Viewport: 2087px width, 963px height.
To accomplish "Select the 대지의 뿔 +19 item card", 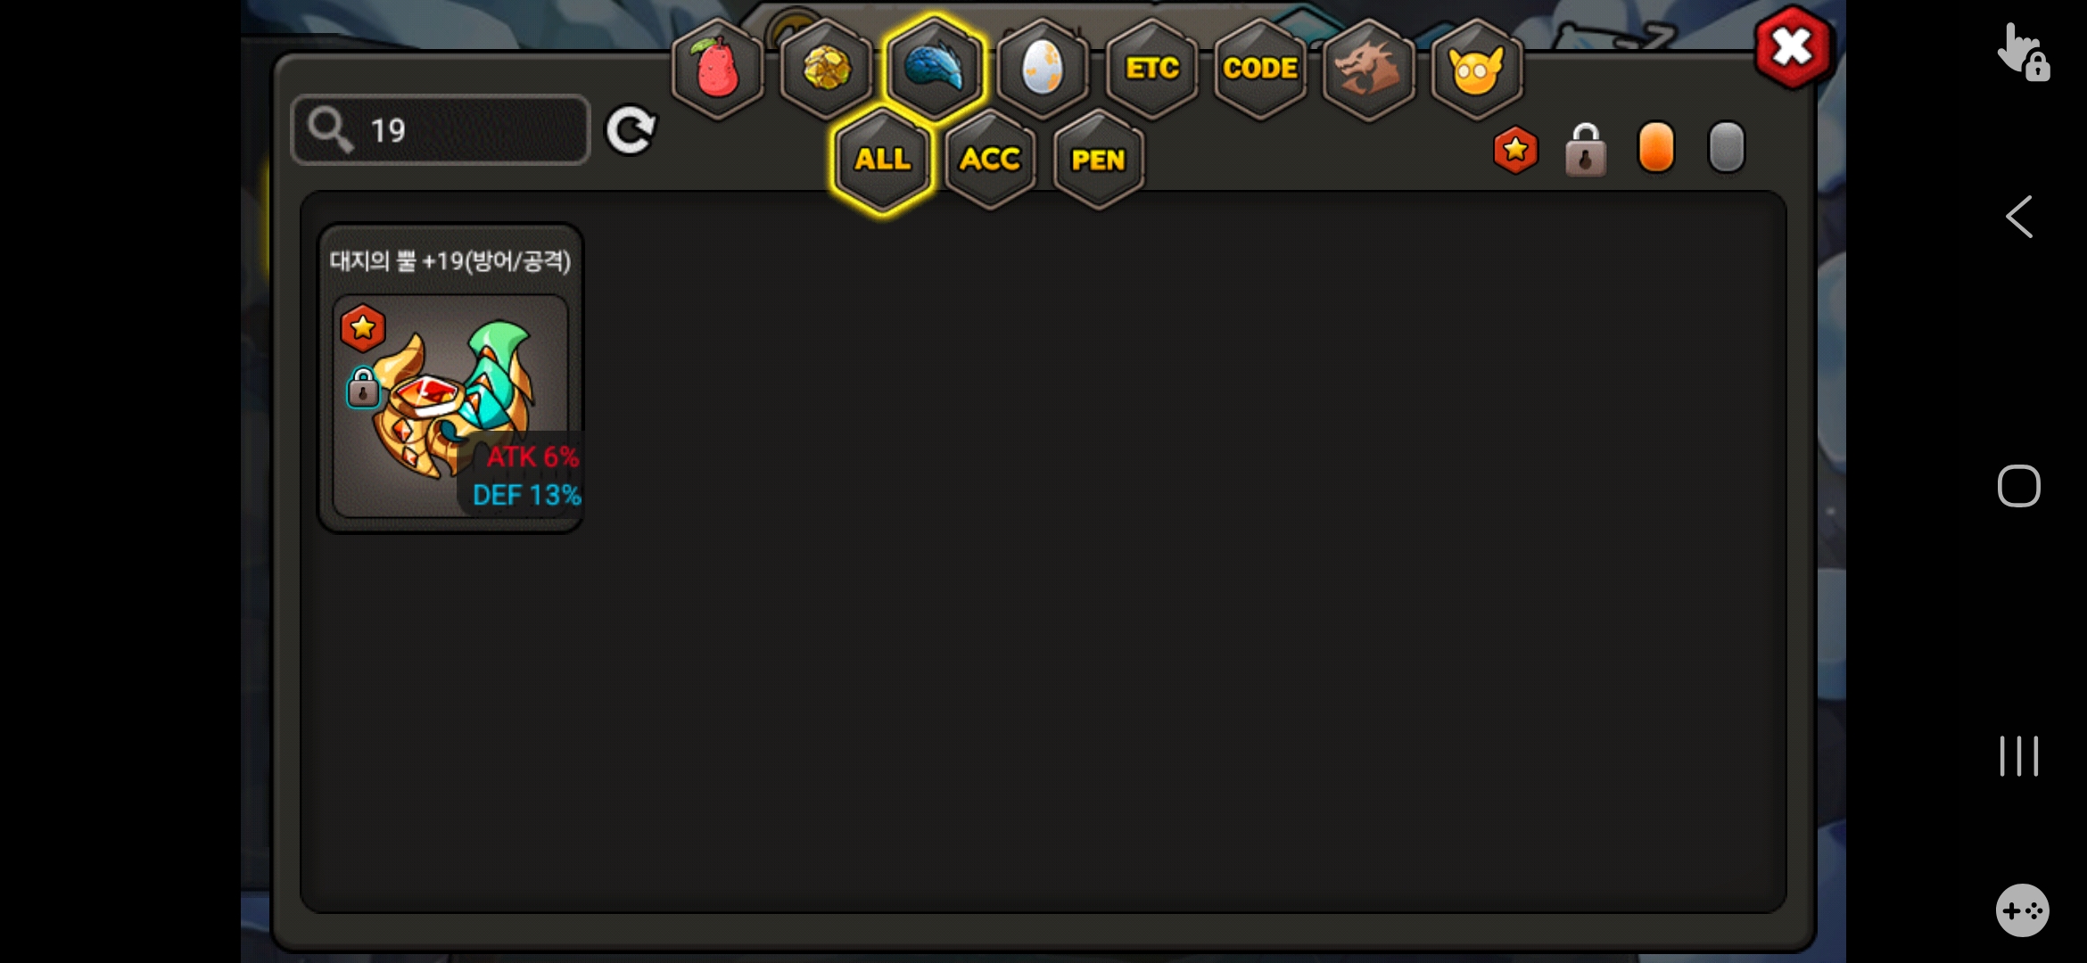I will [451, 379].
